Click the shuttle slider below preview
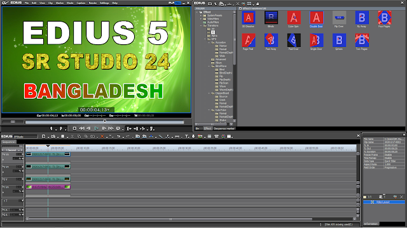407x228 pixels. click(x=13, y=122)
